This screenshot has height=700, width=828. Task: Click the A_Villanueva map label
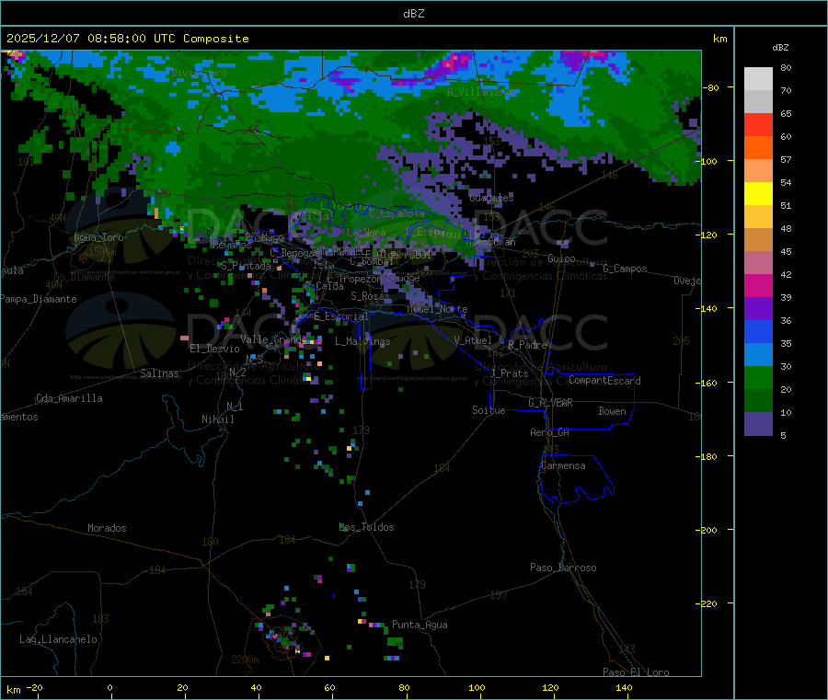(x=480, y=92)
